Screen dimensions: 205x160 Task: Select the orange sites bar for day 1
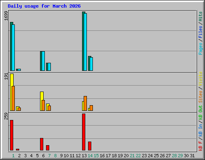[x=13, y=98]
